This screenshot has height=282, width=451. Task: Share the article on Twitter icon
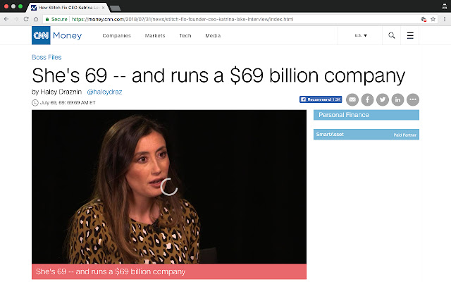click(x=383, y=99)
